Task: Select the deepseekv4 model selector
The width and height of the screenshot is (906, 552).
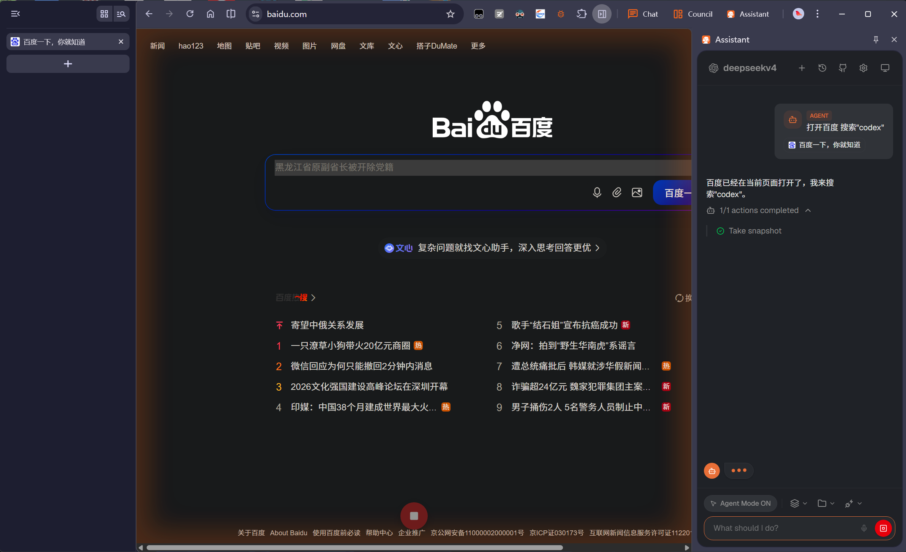Action: tap(743, 68)
